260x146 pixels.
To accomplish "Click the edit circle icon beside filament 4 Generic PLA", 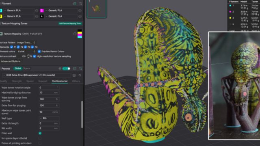I will coord(80,16).
